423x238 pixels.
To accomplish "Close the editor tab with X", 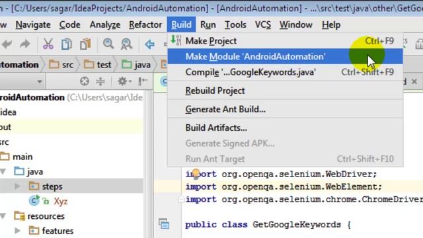I will 414,81.
